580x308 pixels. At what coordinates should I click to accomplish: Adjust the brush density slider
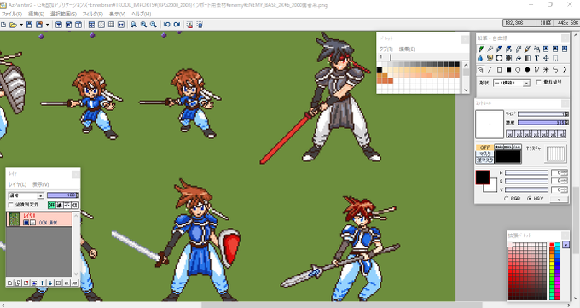[542, 123]
